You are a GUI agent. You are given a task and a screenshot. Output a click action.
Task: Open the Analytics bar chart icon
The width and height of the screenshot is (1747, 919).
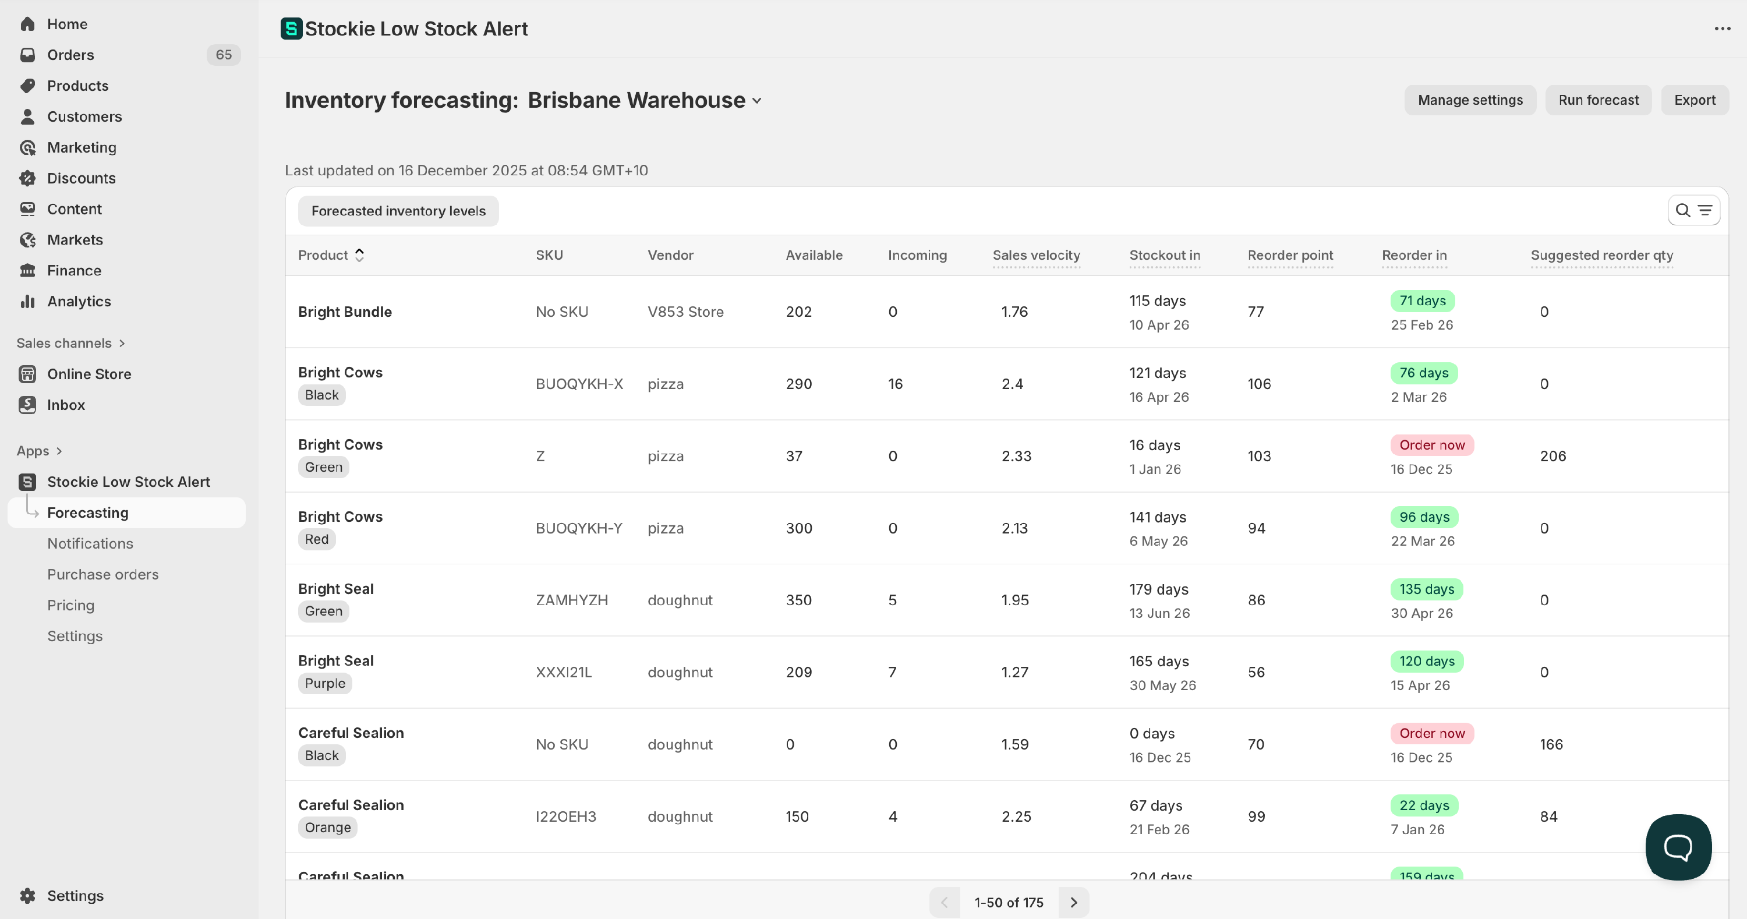click(x=27, y=301)
